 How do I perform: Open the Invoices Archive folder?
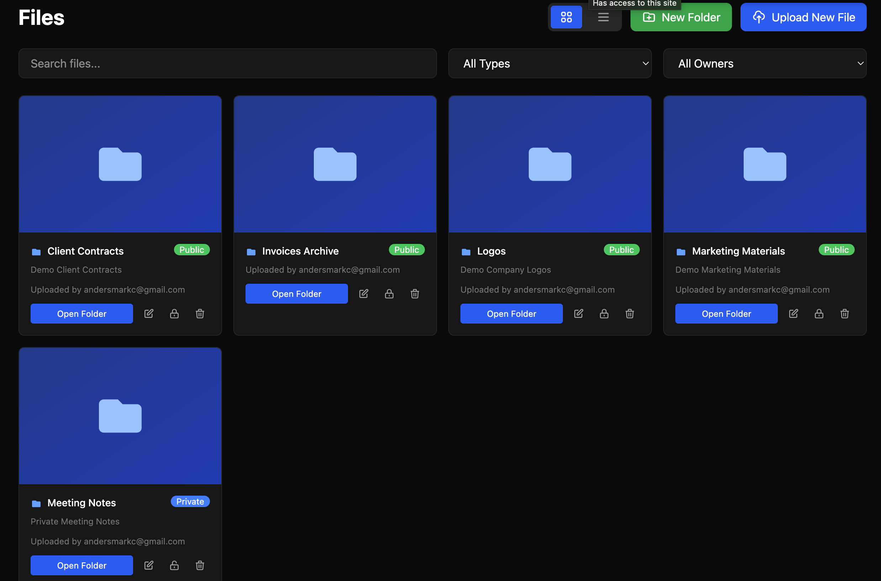[x=296, y=293]
